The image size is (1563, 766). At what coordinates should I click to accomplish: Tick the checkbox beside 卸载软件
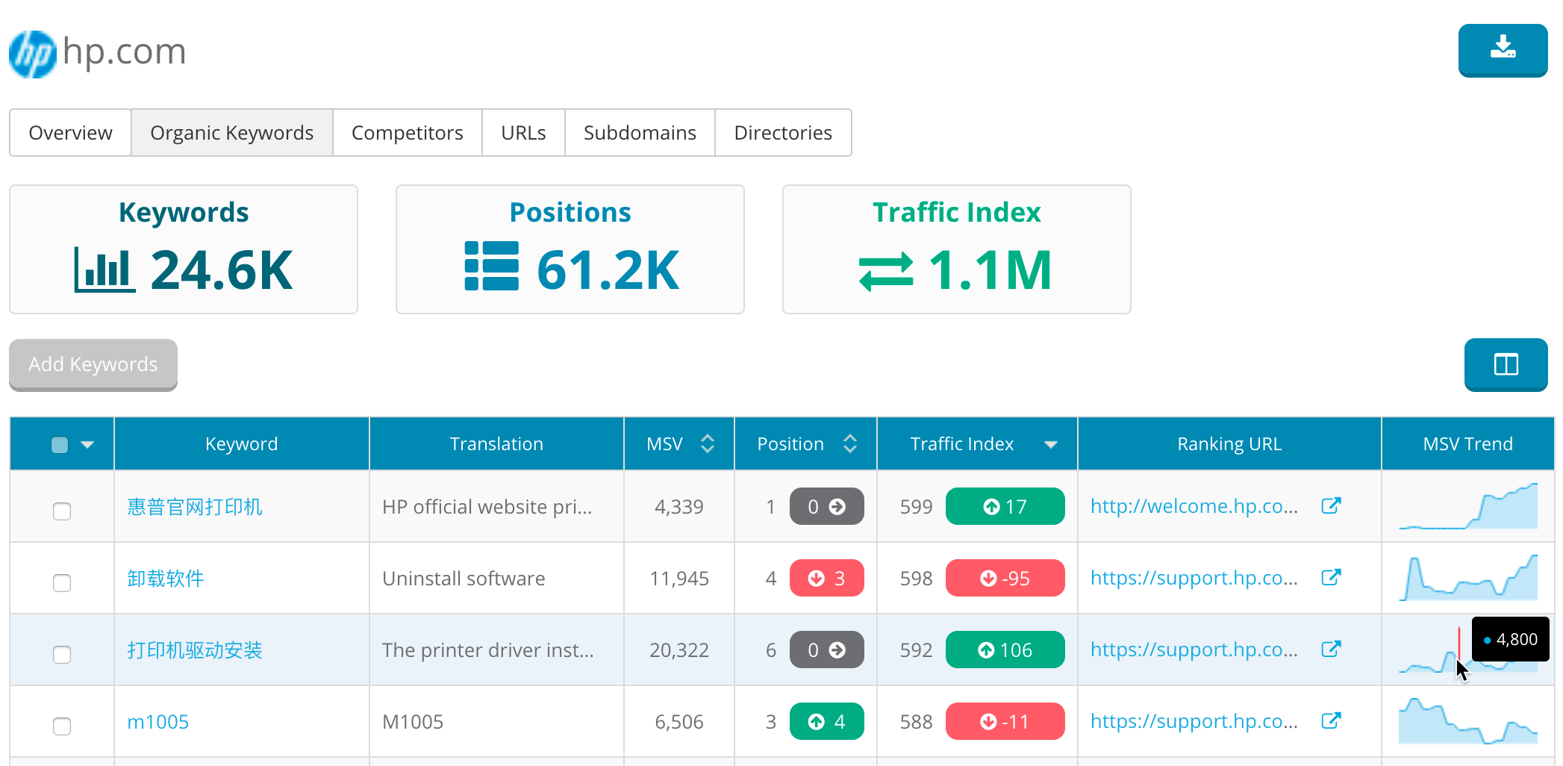coord(62,583)
